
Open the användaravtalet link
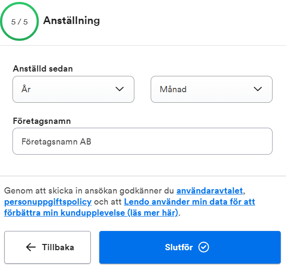[210, 191]
